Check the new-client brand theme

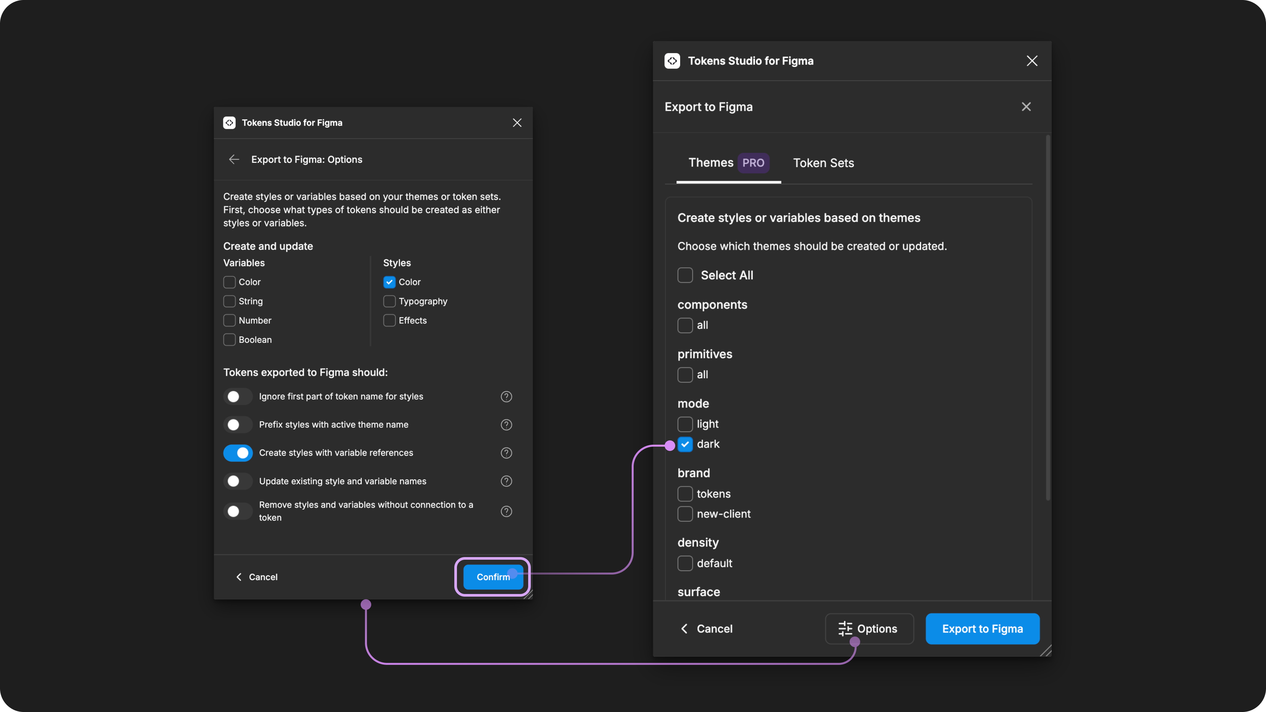click(685, 514)
